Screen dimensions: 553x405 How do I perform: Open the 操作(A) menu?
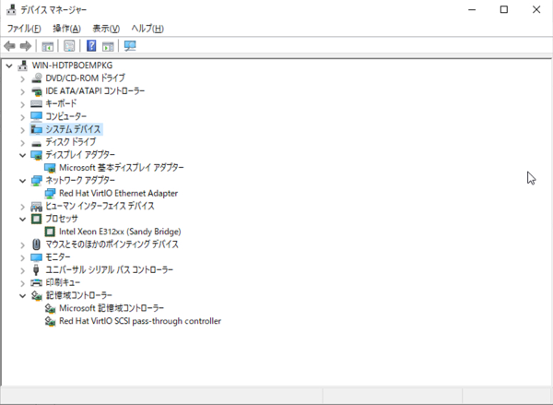pyautogui.click(x=66, y=29)
